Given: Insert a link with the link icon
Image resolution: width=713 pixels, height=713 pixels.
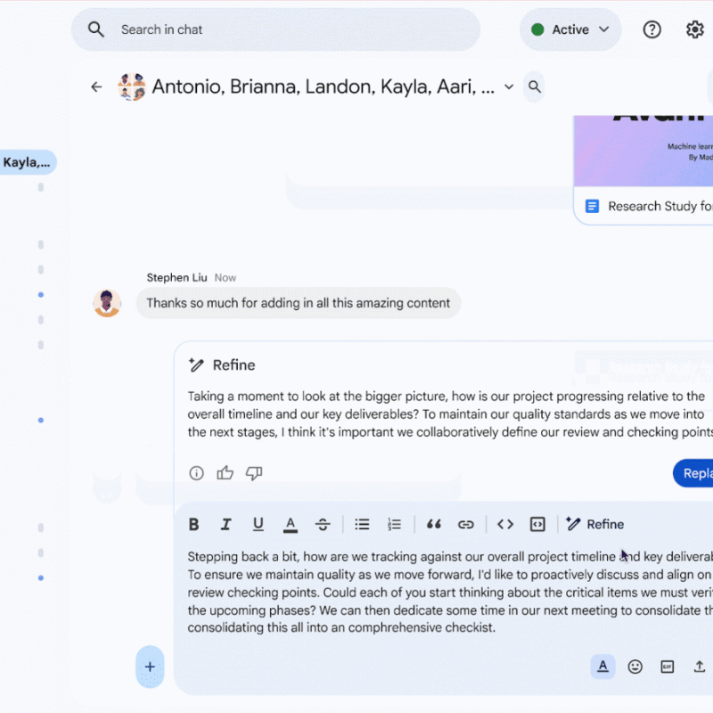Looking at the screenshot, I should [x=465, y=524].
